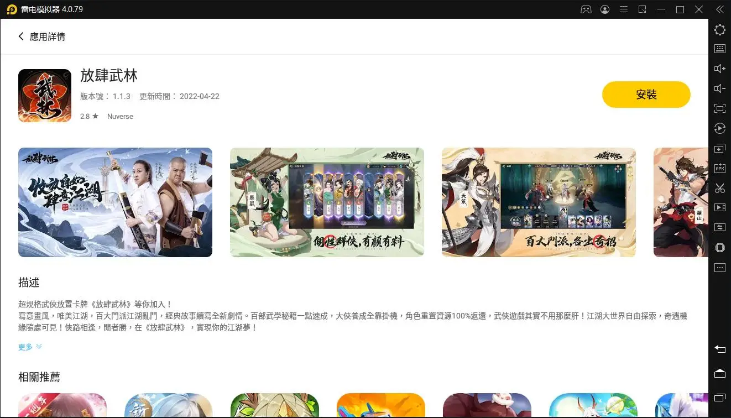Click update date 2022-04-22 text

(x=200, y=96)
